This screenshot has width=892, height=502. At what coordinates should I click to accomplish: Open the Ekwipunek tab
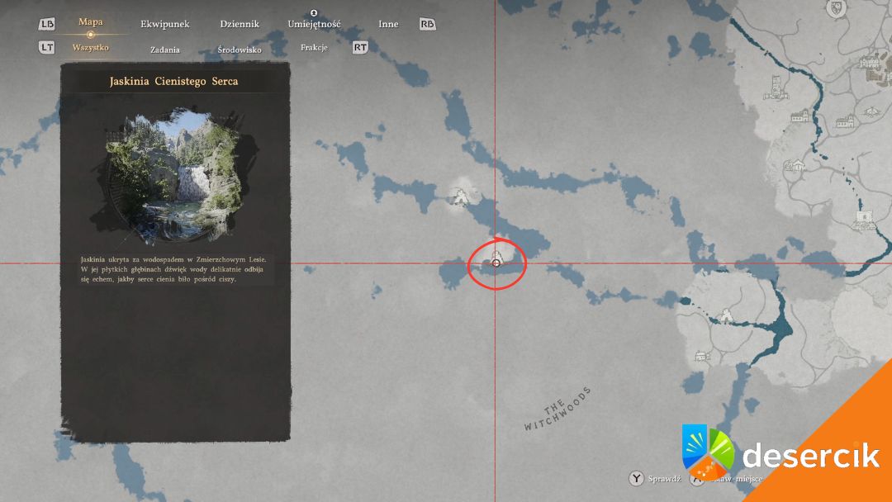[x=164, y=24]
